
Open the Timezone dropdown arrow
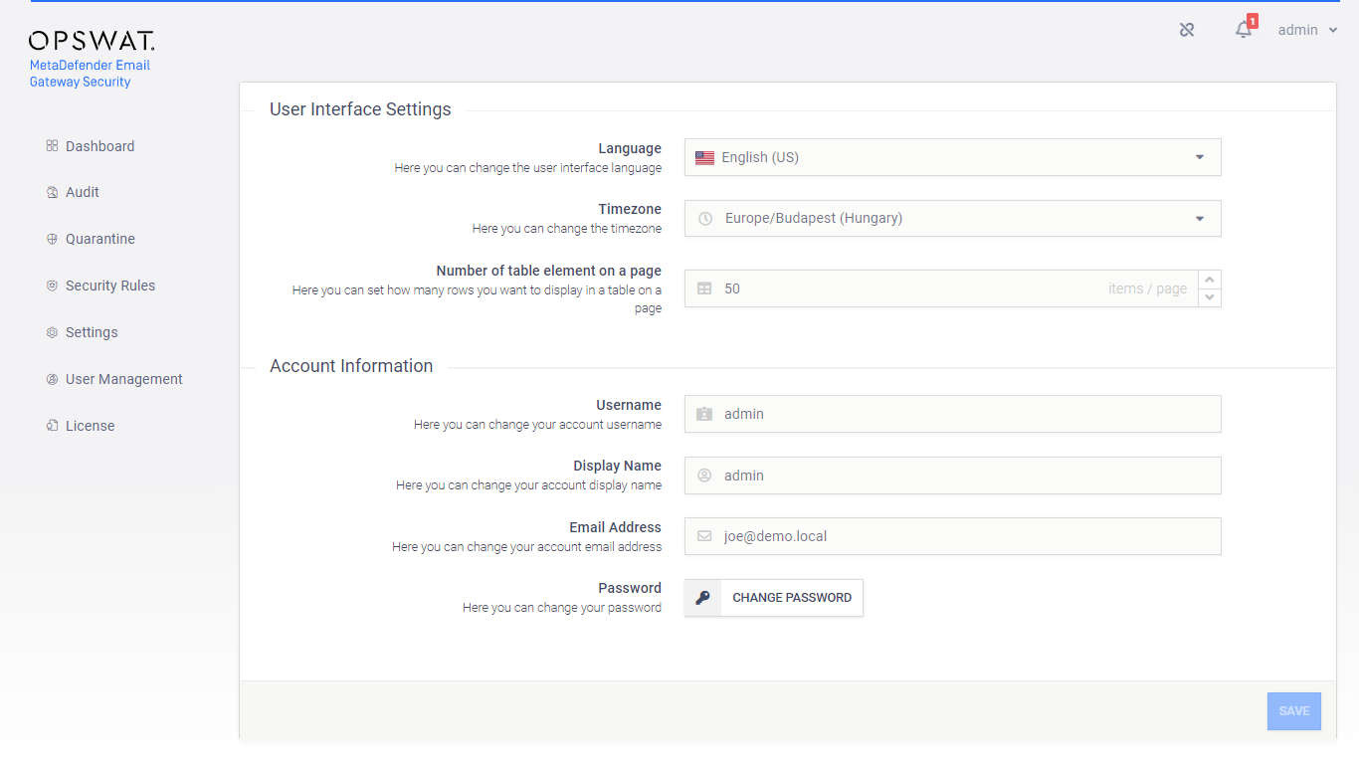pyautogui.click(x=1199, y=219)
